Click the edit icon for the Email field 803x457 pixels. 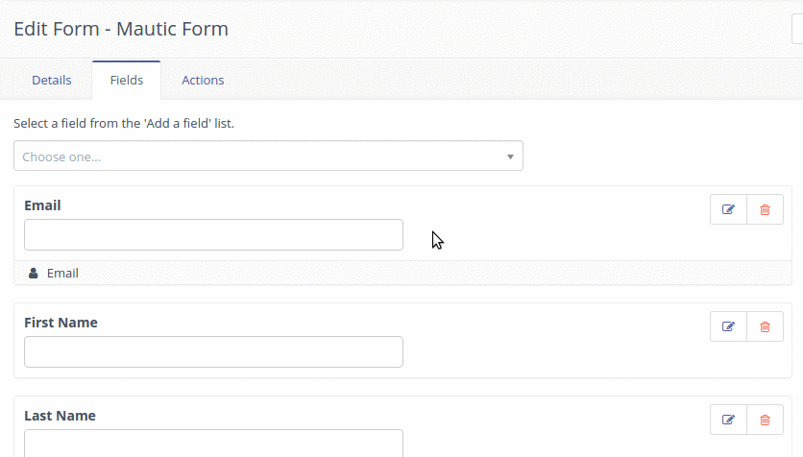(x=728, y=209)
